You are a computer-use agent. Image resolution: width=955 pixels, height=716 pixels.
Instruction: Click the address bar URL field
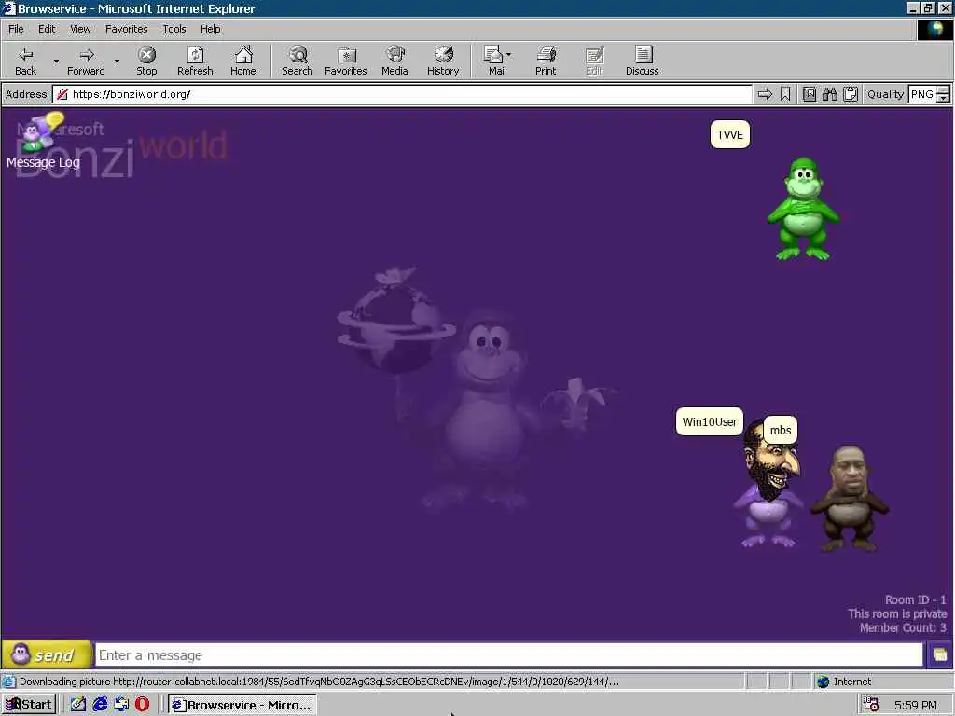pyautogui.click(x=402, y=94)
